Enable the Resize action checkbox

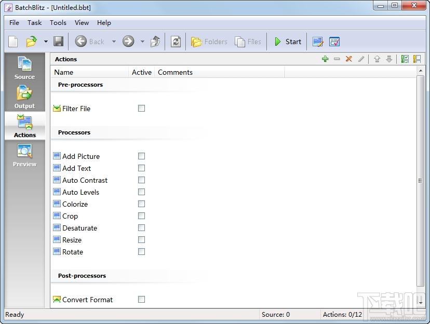[141, 240]
